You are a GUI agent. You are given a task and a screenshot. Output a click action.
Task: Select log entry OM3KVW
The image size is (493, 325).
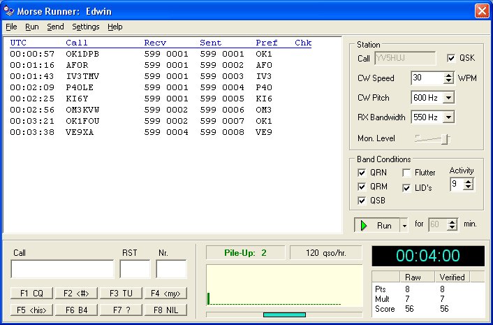click(x=142, y=110)
